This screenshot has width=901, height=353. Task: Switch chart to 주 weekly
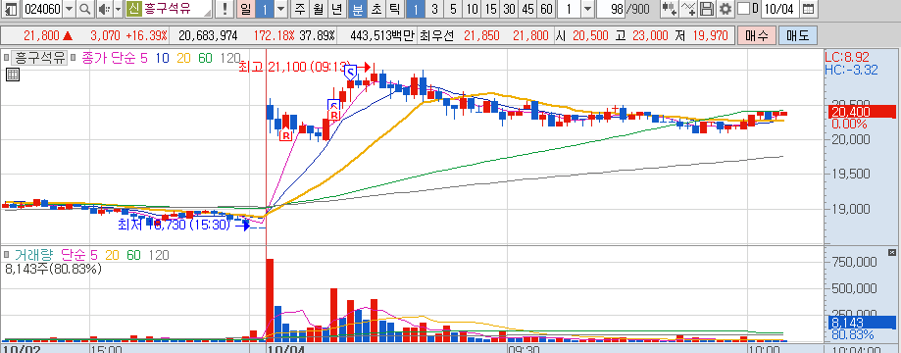[301, 9]
